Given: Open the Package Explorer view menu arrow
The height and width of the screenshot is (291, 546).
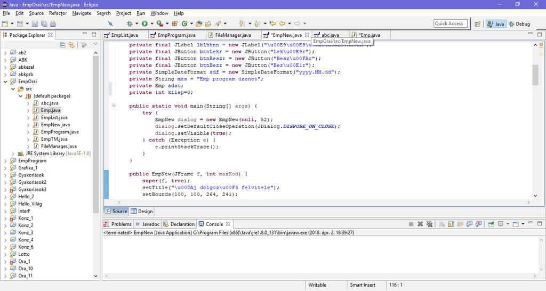Looking at the screenshot, I should pos(95,45).
